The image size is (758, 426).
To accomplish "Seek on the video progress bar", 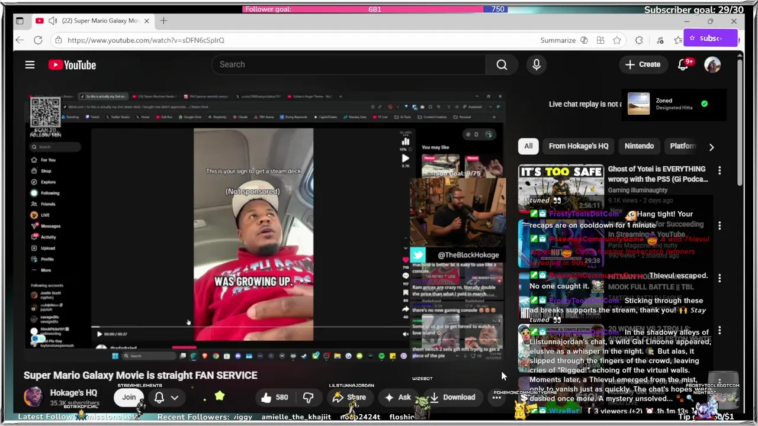I will pyautogui.click(x=249, y=327).
